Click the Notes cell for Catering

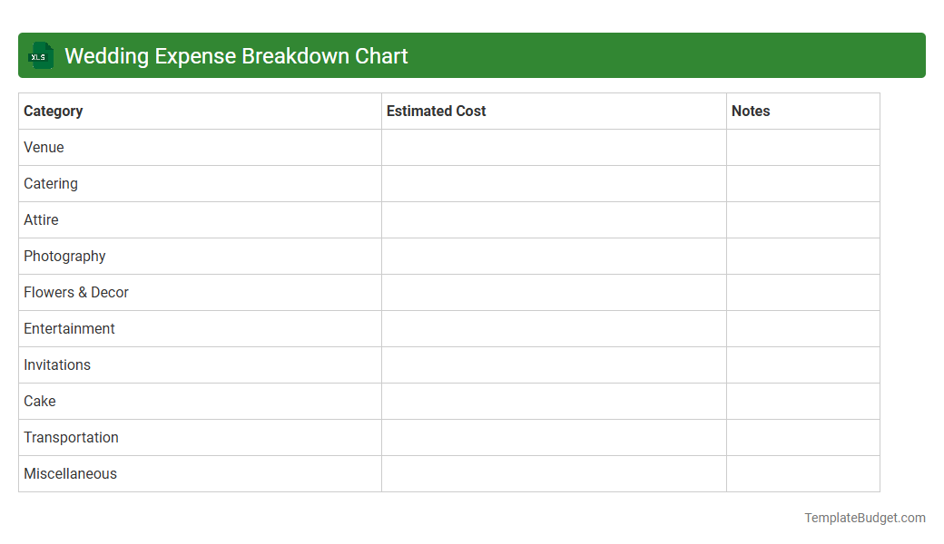coord(802,183)
